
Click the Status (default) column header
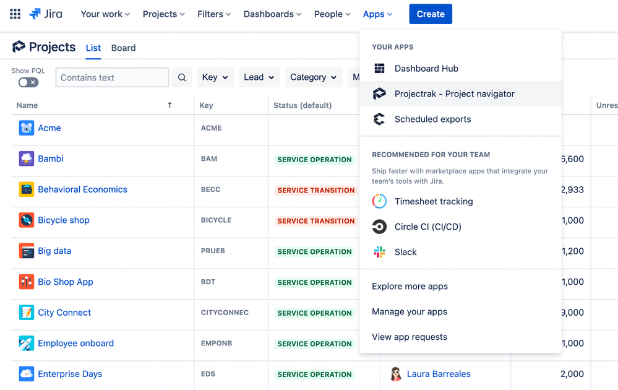point(303,105)
